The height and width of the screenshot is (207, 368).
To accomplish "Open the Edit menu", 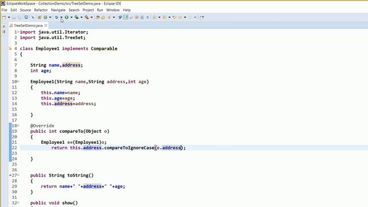I will pyautogui.click(x=14, y=10).
